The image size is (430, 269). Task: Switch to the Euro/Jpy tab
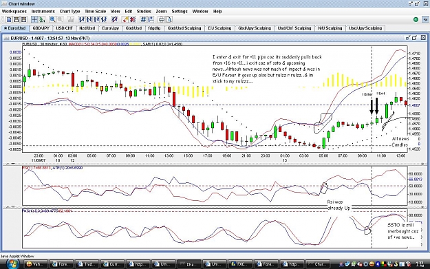coord(111,28)
